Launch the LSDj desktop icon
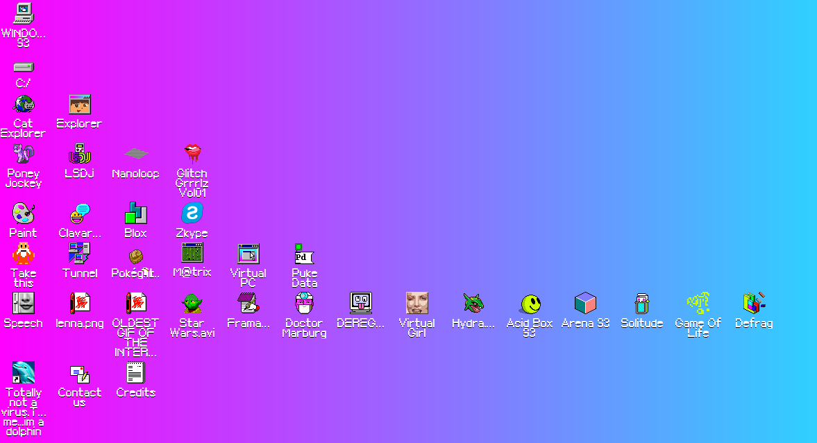Viewport: 817px width, 443px height. click(80, 154)
